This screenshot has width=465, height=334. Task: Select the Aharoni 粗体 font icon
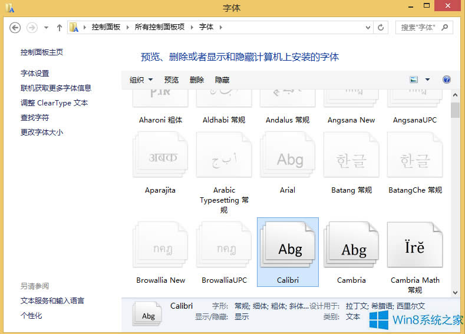click(160, 98)
